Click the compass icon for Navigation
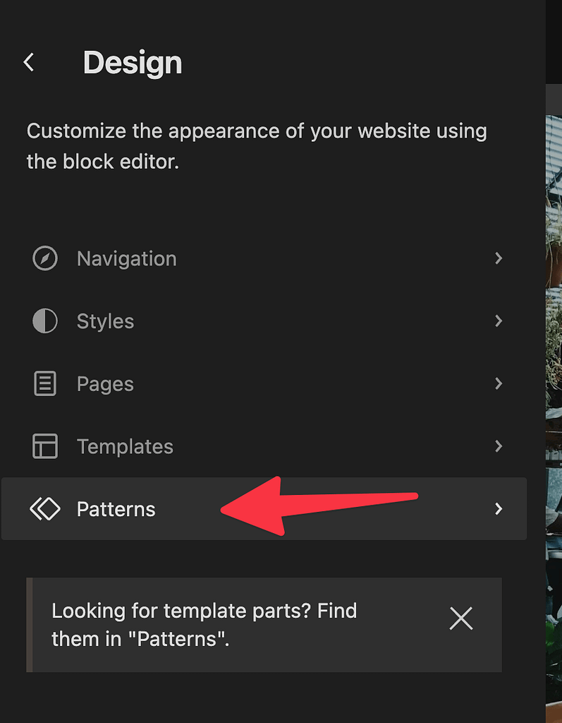The image size is (562, 723). [45, 258]
